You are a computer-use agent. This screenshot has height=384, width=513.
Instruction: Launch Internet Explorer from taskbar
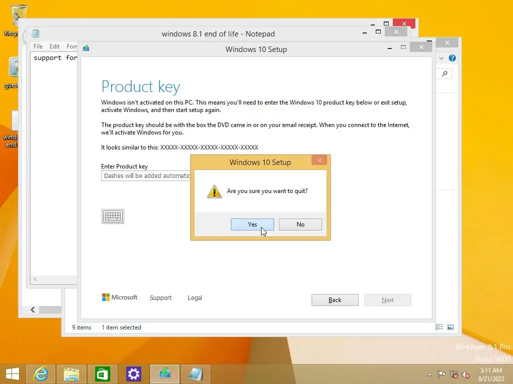click(x=41, y=374)
